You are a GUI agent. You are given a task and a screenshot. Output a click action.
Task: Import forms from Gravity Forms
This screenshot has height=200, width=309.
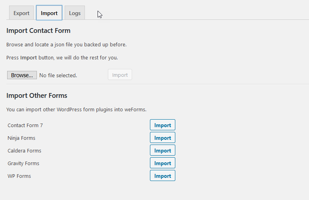tap(162, 163)
